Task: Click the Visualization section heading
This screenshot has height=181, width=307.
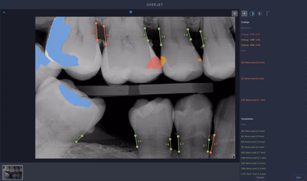Action: tap(247, 119)
